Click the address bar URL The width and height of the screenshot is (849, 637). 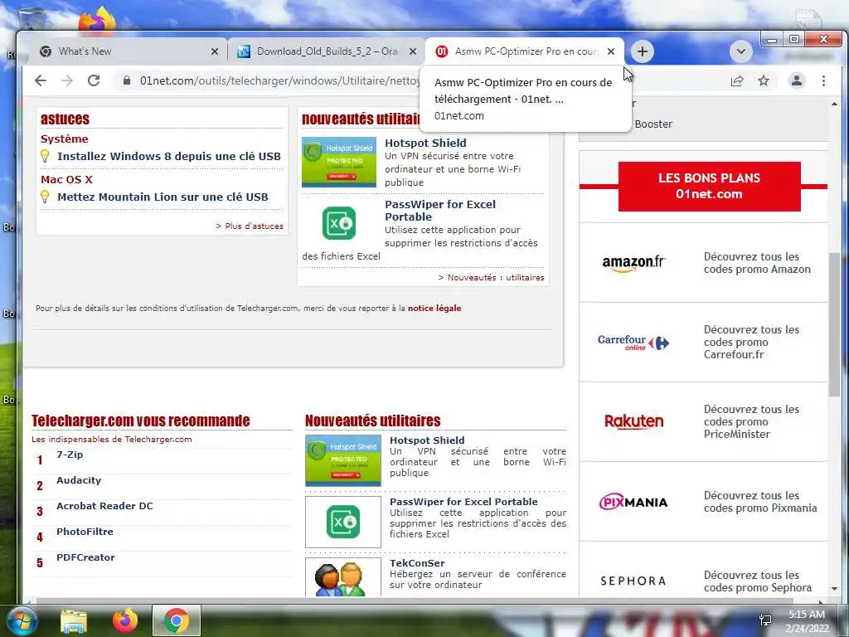coord(279,80)
